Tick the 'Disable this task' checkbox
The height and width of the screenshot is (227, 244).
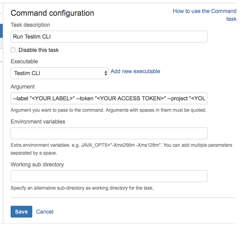tap(13, 50)
